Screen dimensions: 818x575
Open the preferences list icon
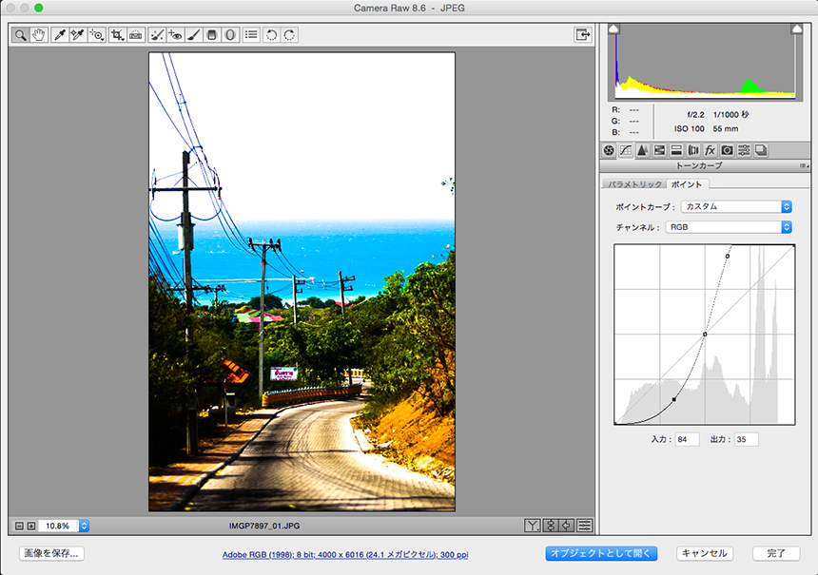(x=251, y=35)
